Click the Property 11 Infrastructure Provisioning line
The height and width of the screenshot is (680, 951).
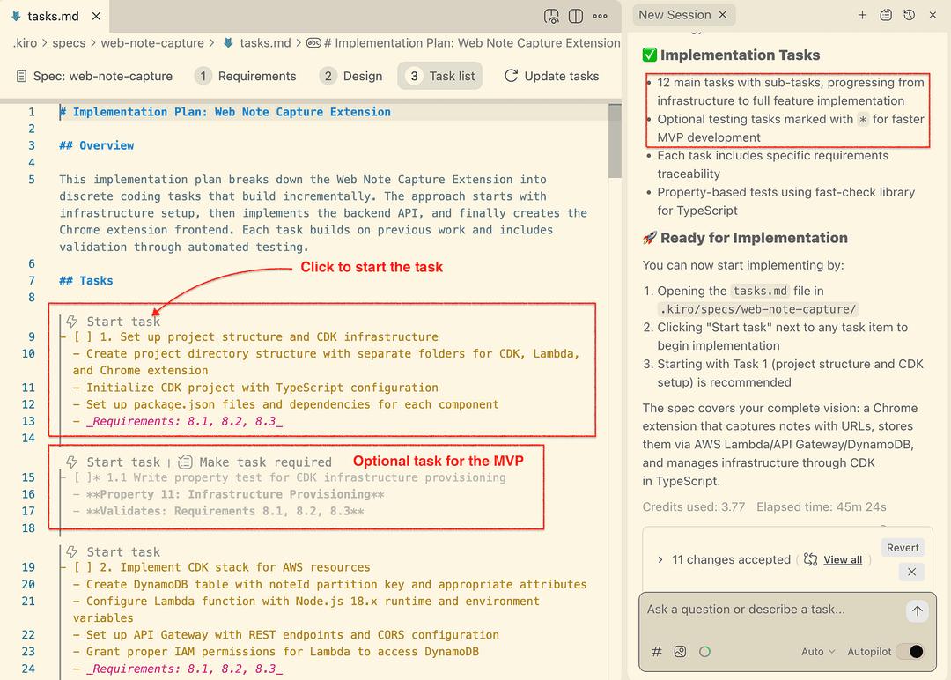tap(229, 494)
